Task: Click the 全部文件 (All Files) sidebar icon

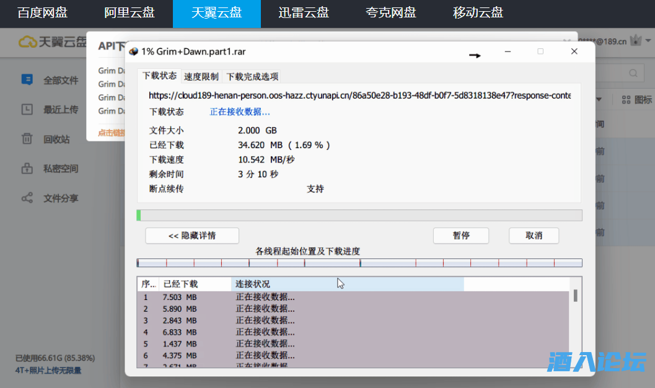Action: (x=27, y=80)
